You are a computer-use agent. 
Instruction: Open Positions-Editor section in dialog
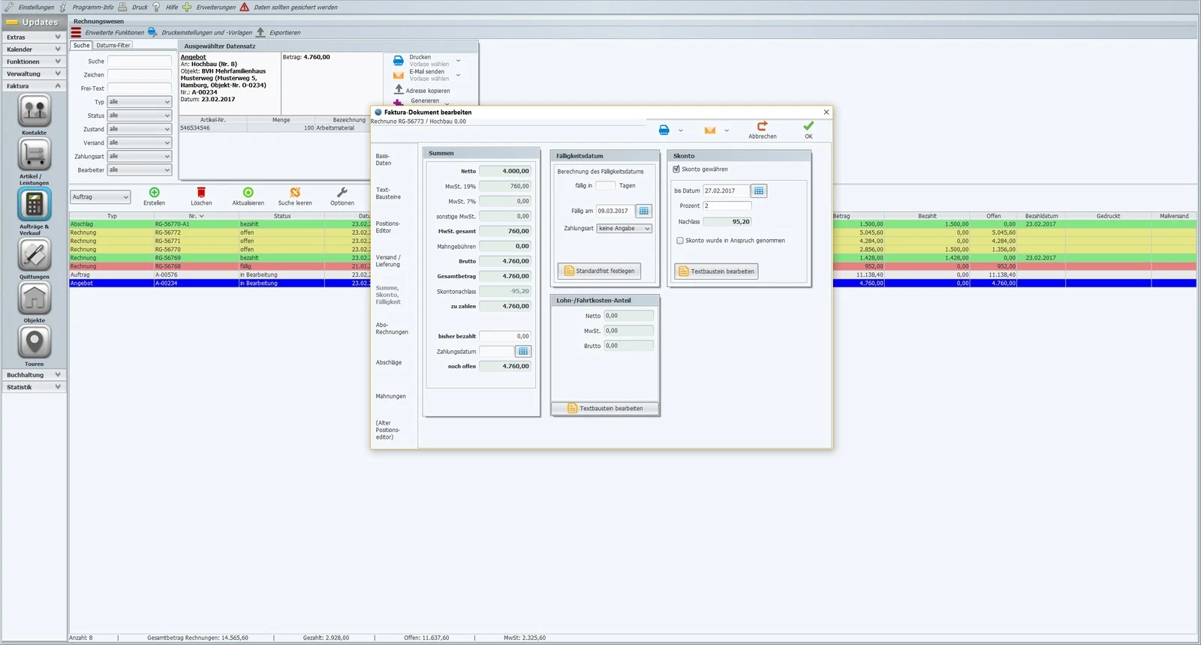click(x=387, y=227)
